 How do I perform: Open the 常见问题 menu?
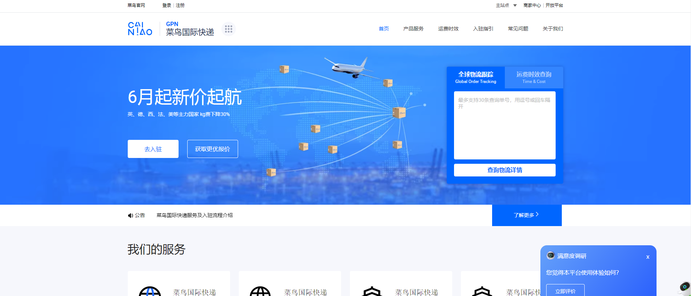click(x=518, y=29)
